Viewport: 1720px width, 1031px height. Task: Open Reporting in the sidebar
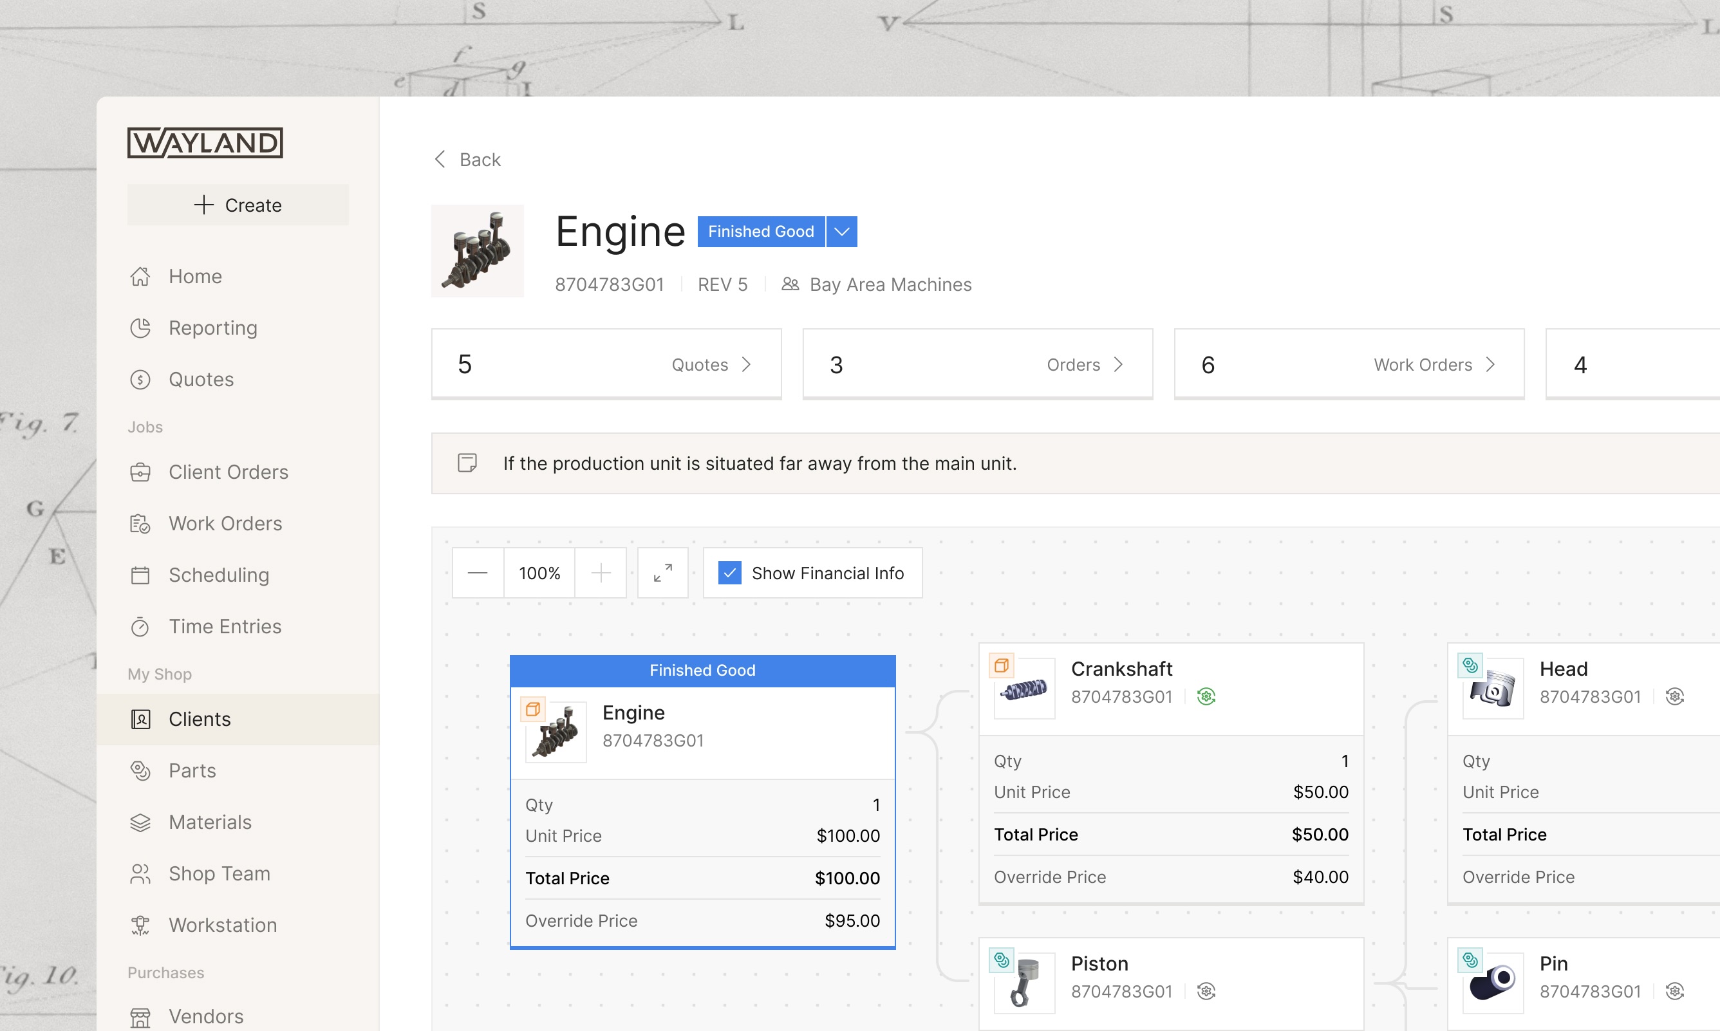[212, 328]
